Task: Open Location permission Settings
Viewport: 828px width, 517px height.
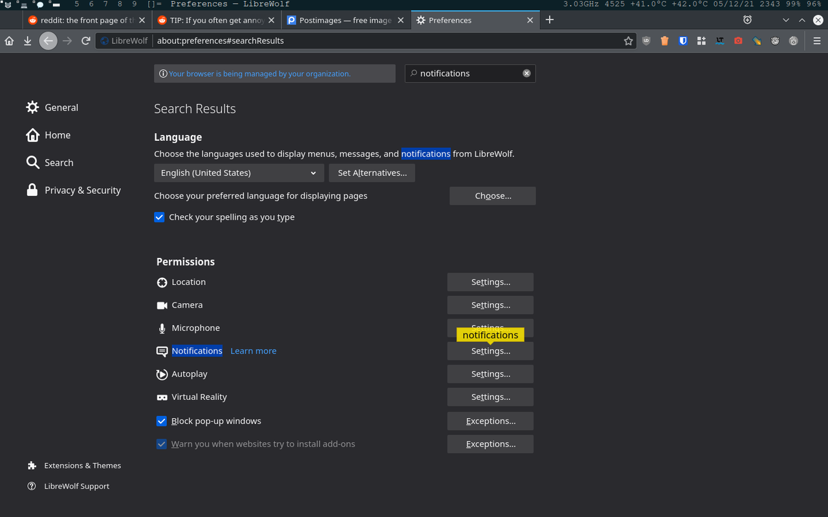Action: tap(490, 282)
